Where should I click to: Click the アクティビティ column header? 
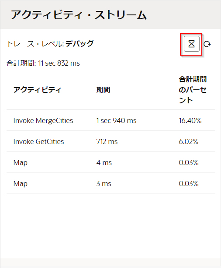click(37, 90)
